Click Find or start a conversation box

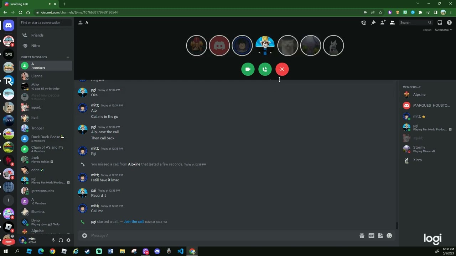coord(46,22)
